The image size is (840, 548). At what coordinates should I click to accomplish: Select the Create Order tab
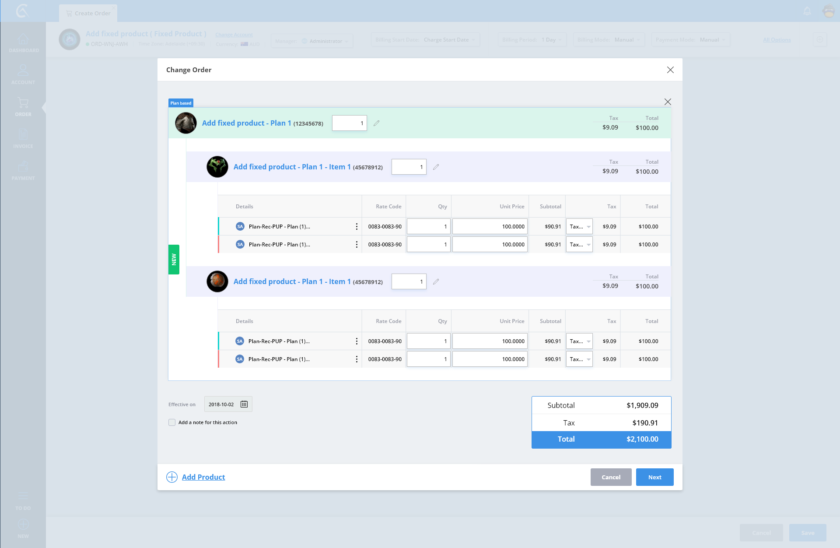pyautogui.click(x=89, y=13)
